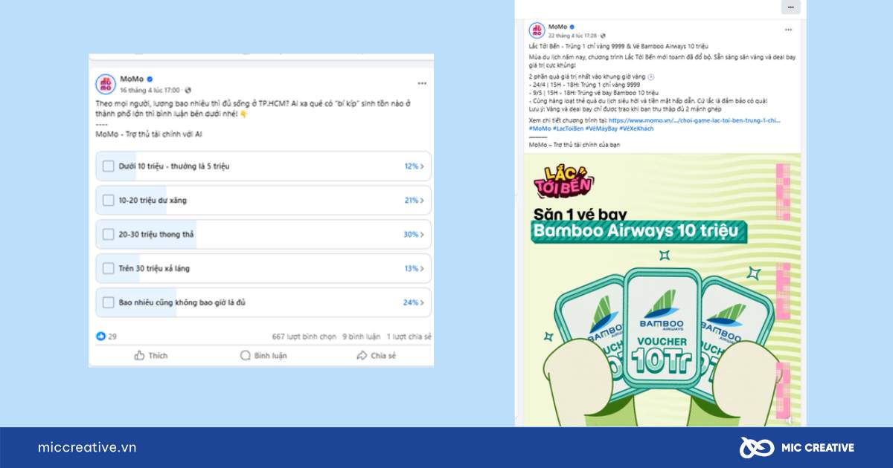Click verified badge beside MoMo in Lắc Tới Bến post
Image resolution: width=893 pixels, height=468 pixels.
pyautogui.click(x=572, y=27)
